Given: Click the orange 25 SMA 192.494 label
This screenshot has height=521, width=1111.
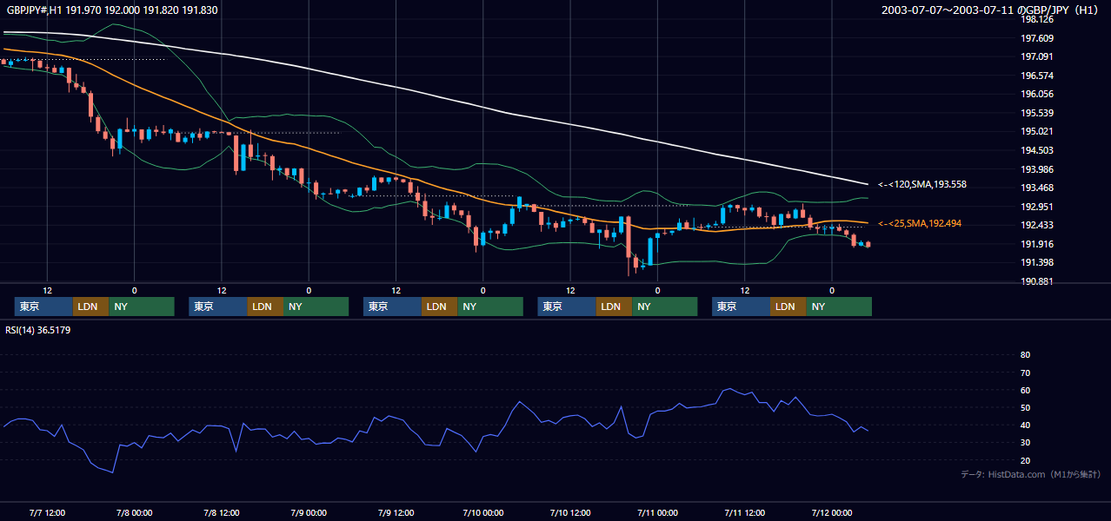Looking at the screenshot, I should coord(920,224).
